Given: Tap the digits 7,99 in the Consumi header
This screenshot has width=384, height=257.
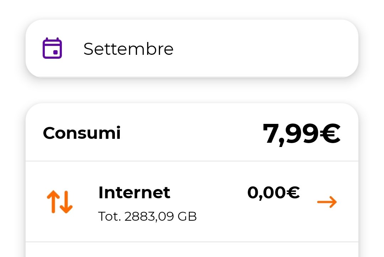Looking at the screenshot, I should [290, 134].
